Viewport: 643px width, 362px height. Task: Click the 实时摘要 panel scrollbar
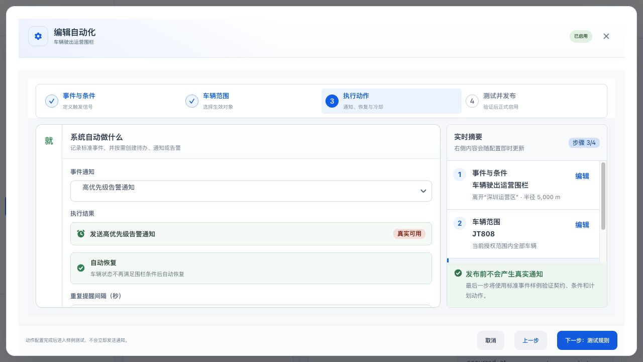pyautogui.click(x=603, y=196)
